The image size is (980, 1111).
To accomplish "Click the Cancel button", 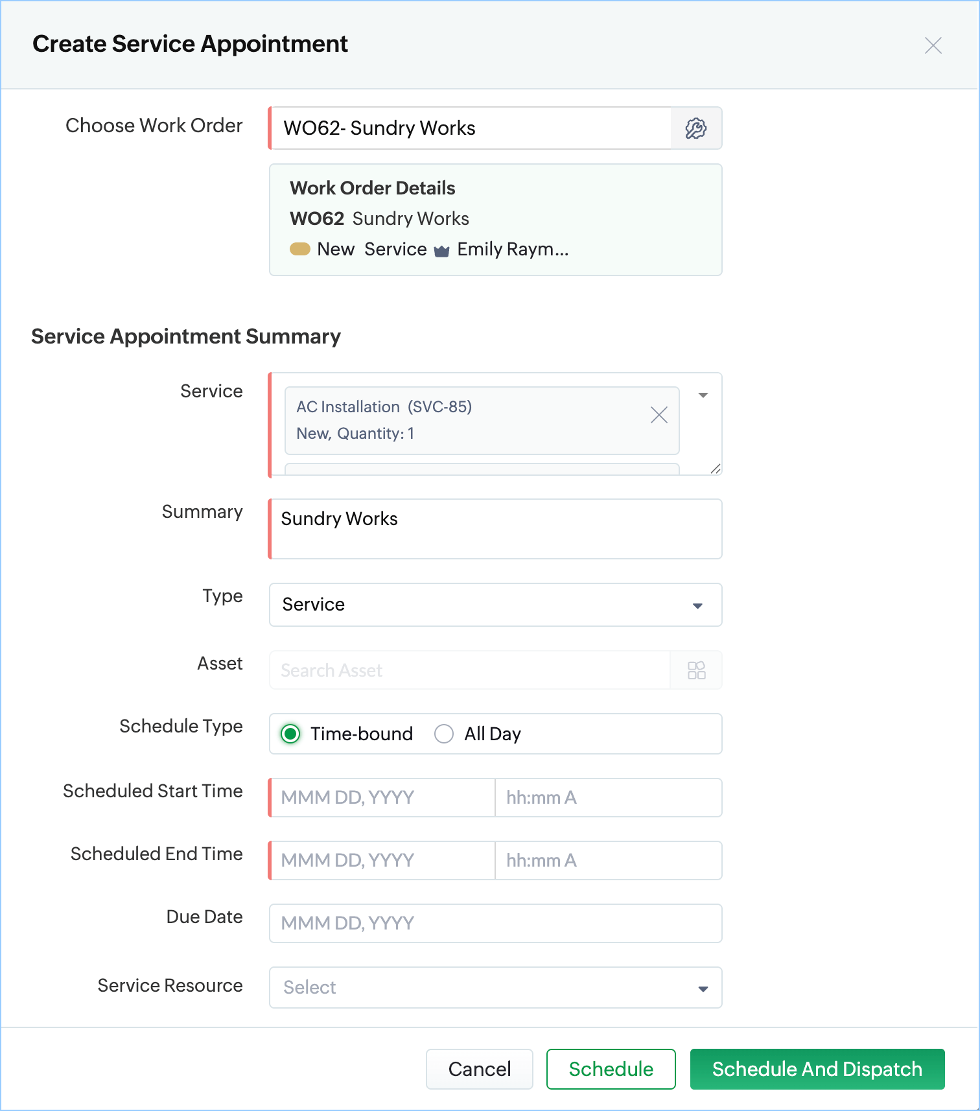I will click(479, 1069).
